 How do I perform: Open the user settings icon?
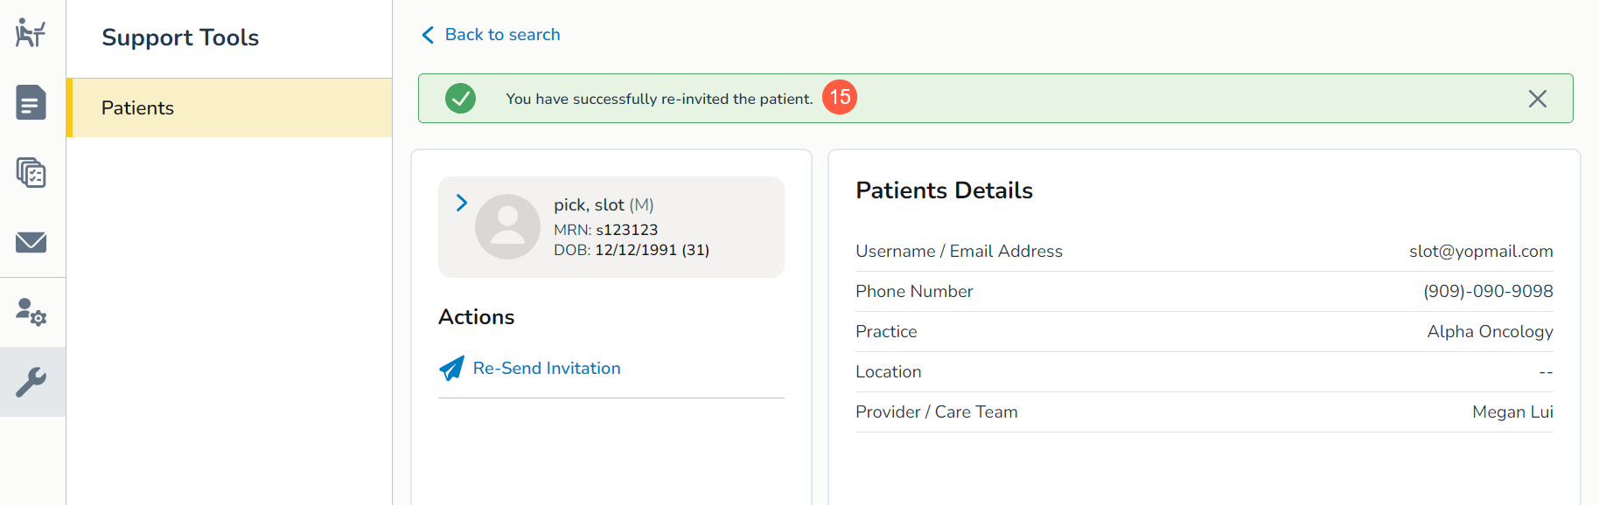click(x=31, y=312)
